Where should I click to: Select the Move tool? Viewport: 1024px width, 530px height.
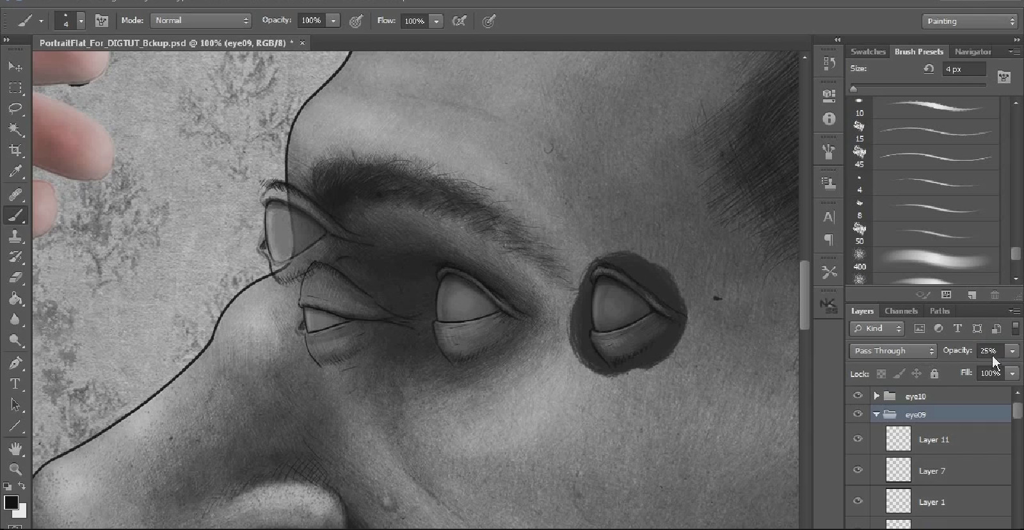point(15,67)
